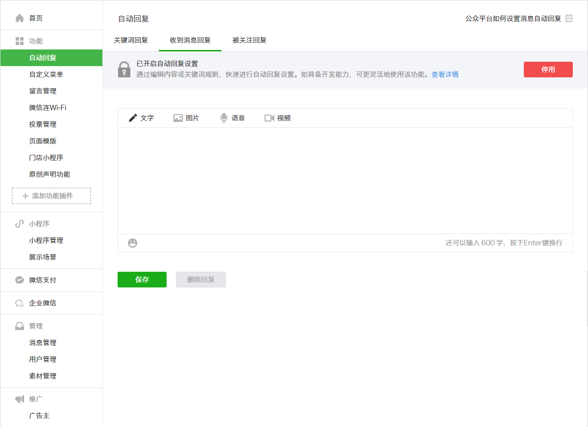Click the document icon beside help link
This screenshot has width=588, height=427.
569,19
